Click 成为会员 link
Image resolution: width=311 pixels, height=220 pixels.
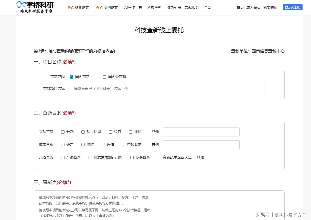[x=253, y=7]
